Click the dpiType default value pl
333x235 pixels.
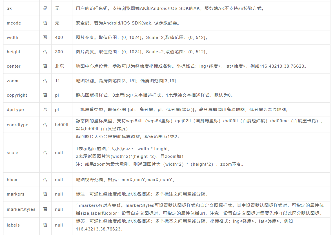57,109
